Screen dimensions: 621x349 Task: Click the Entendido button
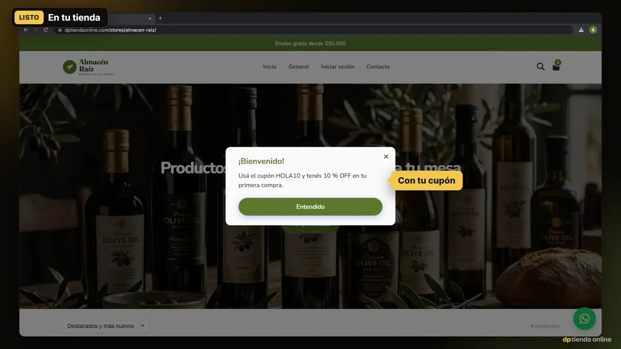(x=310, y=206)
